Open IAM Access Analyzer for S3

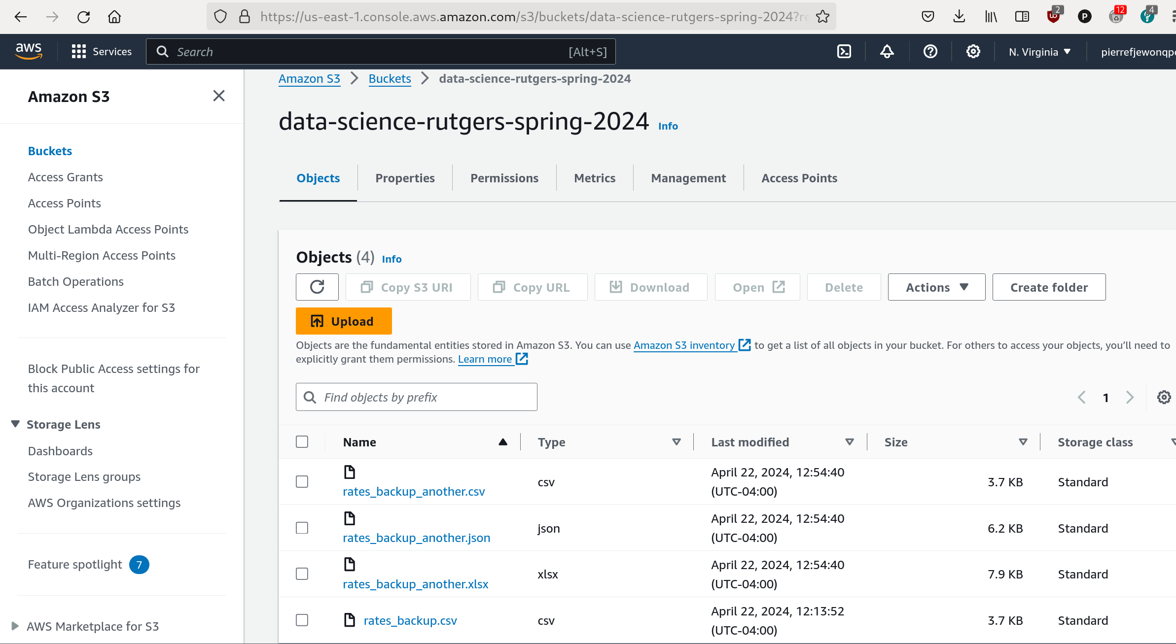coord(101,307)
